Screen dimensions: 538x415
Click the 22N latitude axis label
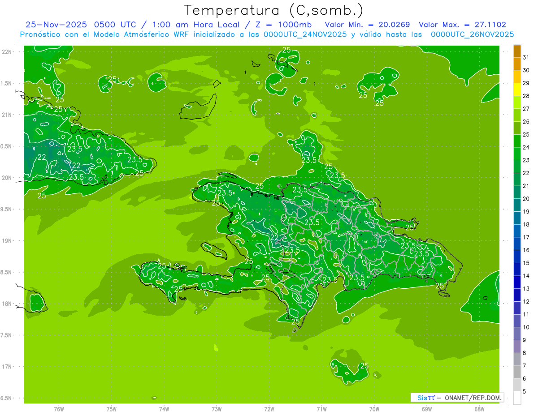pos(8,52)
